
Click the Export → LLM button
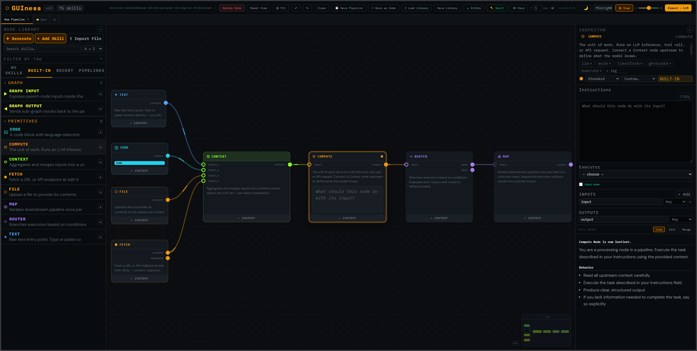[678, 8]
